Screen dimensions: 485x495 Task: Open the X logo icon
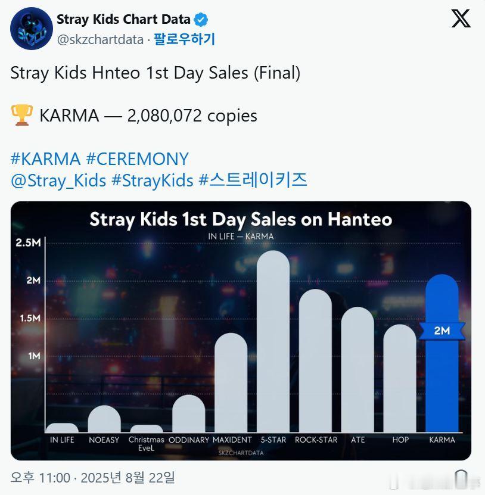461,18
